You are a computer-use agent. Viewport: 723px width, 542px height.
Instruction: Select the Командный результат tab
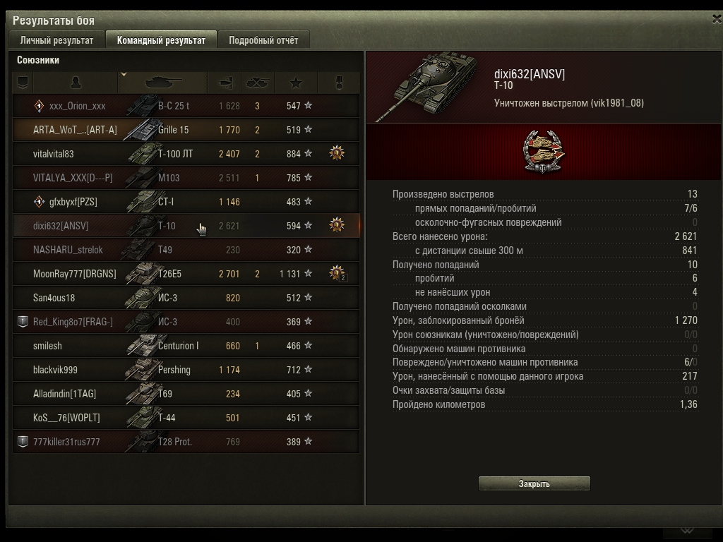[x=161, y=40]
